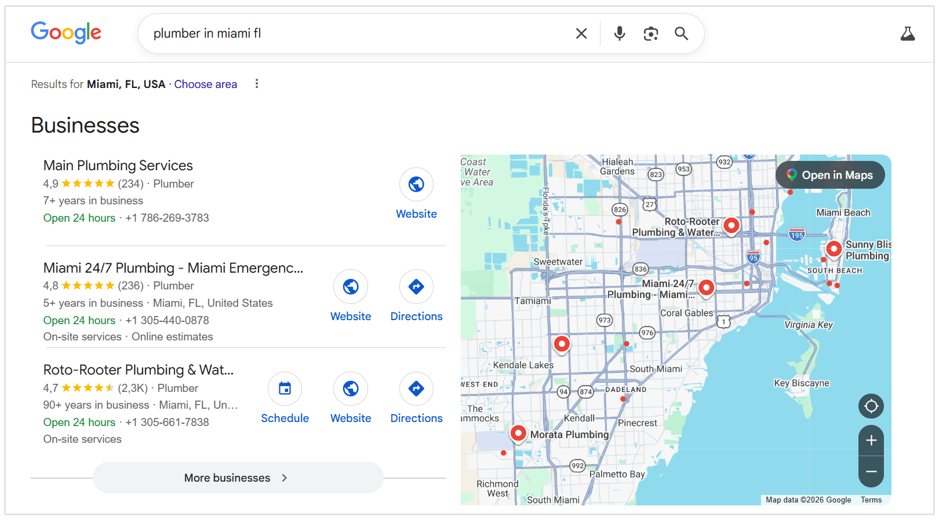939x521 pixels.
Task: Select the Morata Plumbing map pin
Action: click(x=518, y=432)
